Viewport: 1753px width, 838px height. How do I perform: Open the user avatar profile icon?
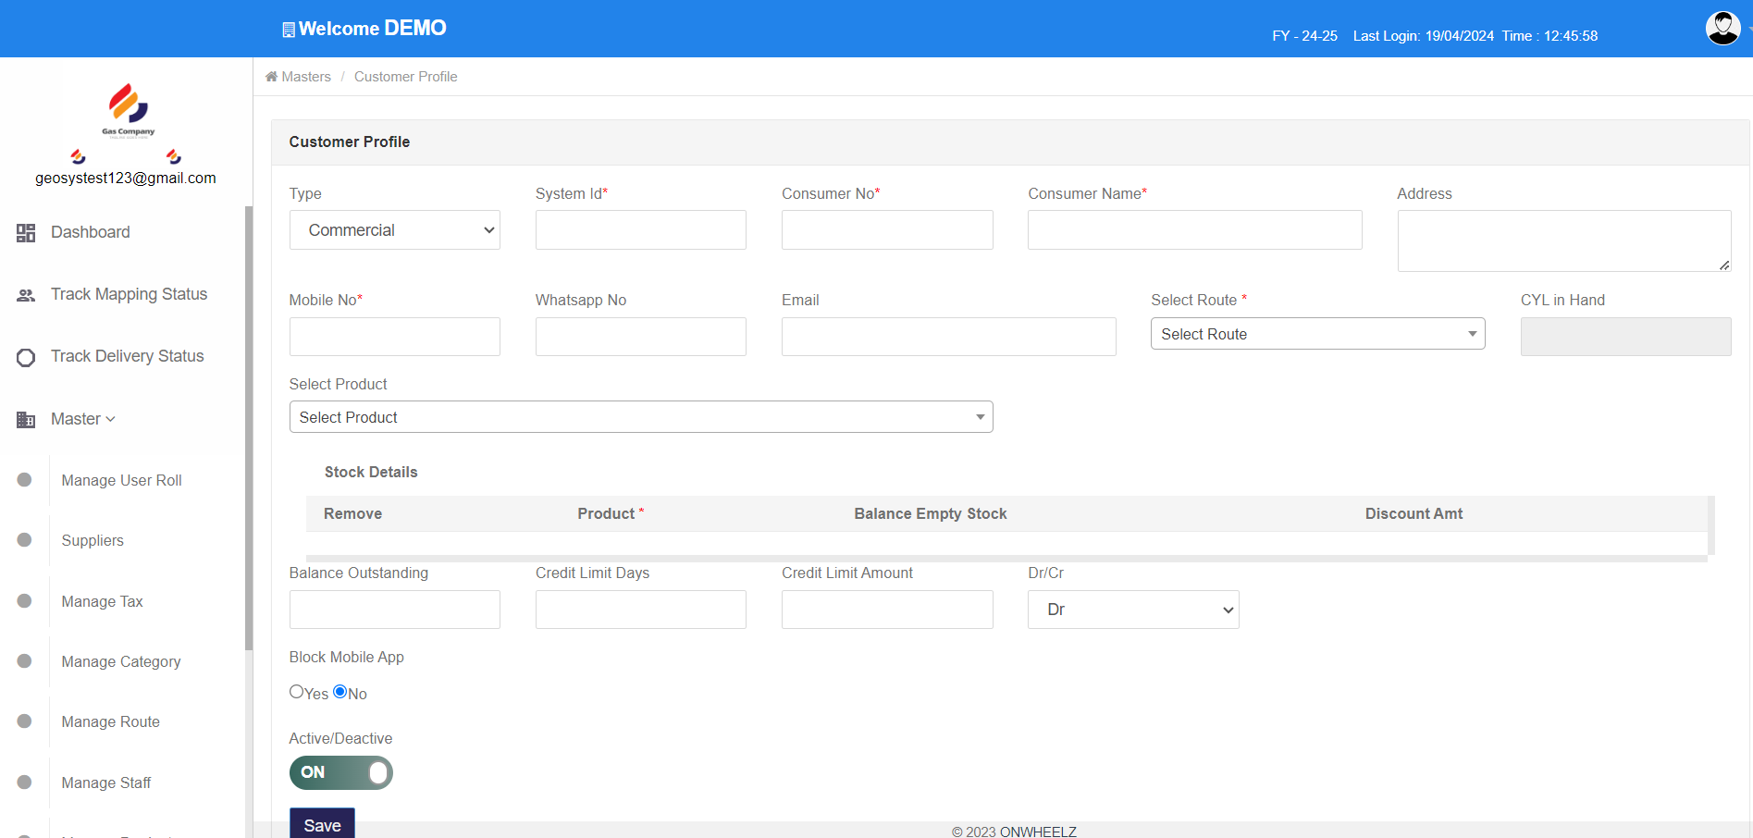[1722, 29]
